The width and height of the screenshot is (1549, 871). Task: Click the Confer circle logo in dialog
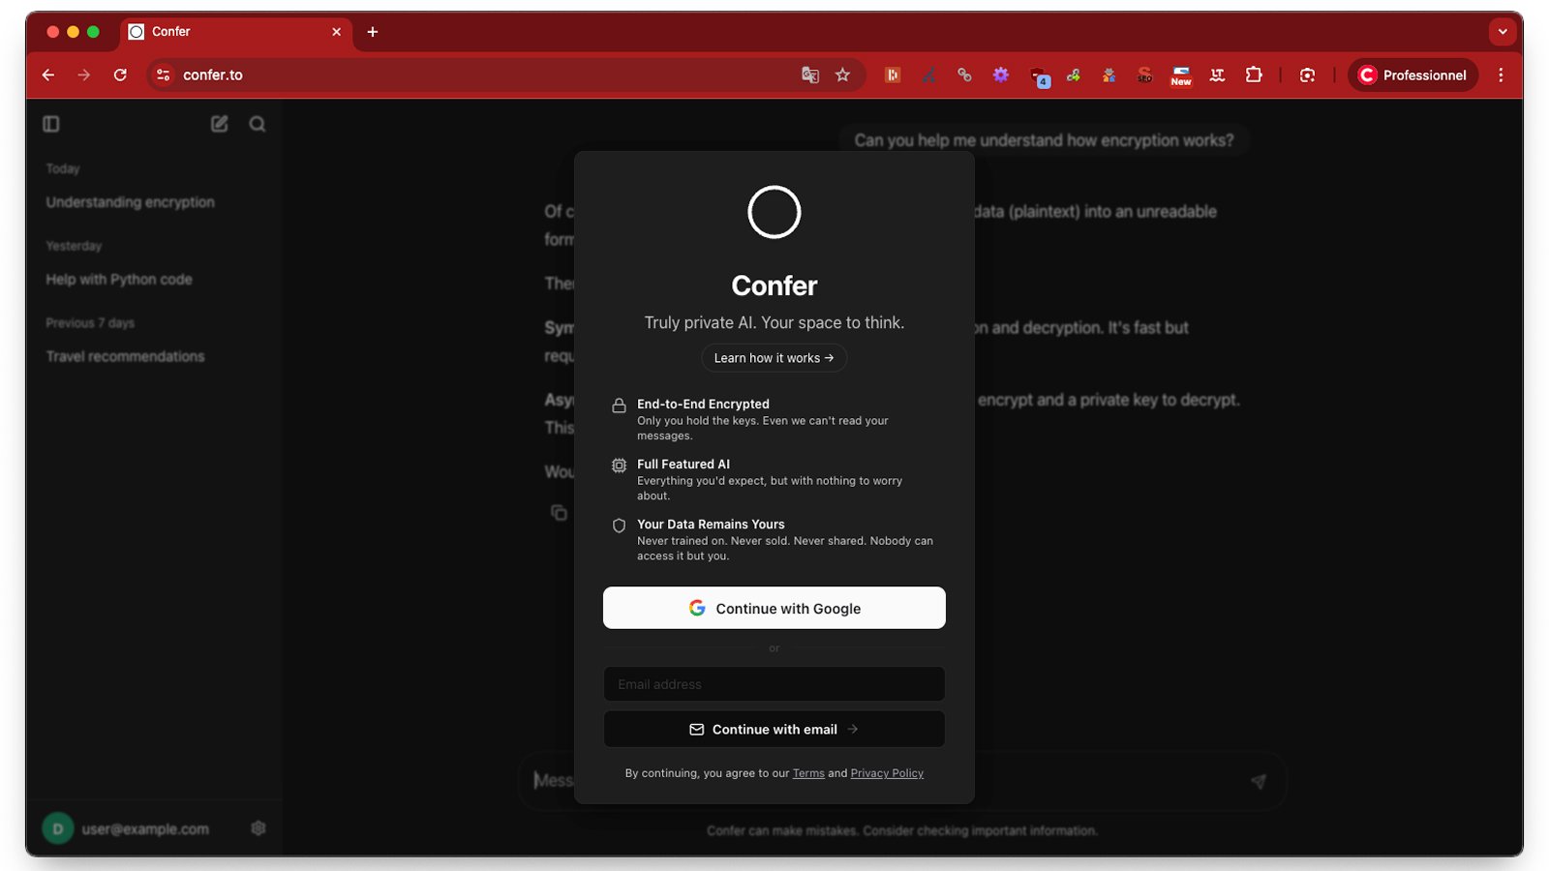pyautogui.click(x=774, y=212)
